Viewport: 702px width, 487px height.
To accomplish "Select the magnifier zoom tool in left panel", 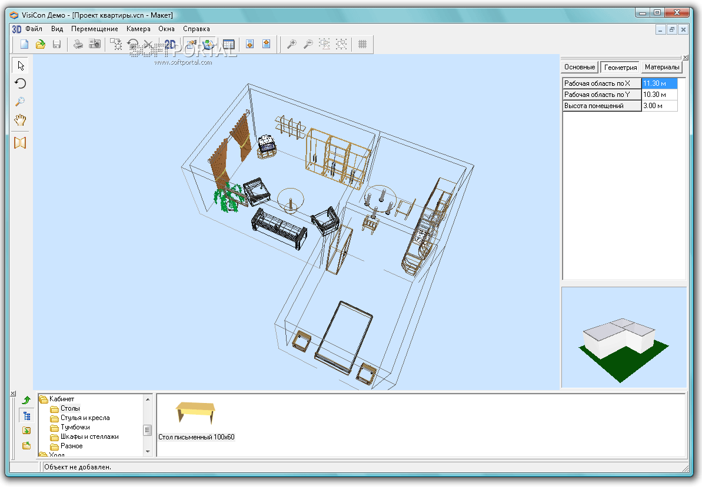I will 20,102.
